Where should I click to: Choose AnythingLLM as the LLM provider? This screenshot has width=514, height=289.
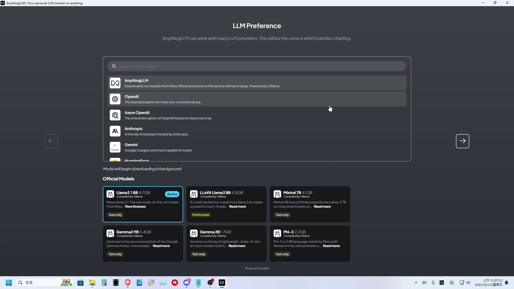[x=257, y=83]
